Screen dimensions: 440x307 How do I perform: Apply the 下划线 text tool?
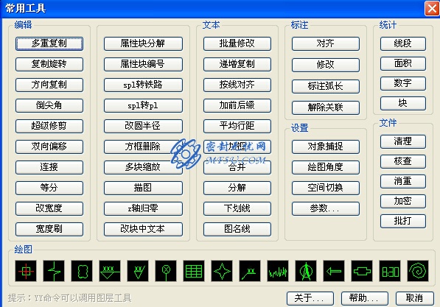tap(237, 208)
